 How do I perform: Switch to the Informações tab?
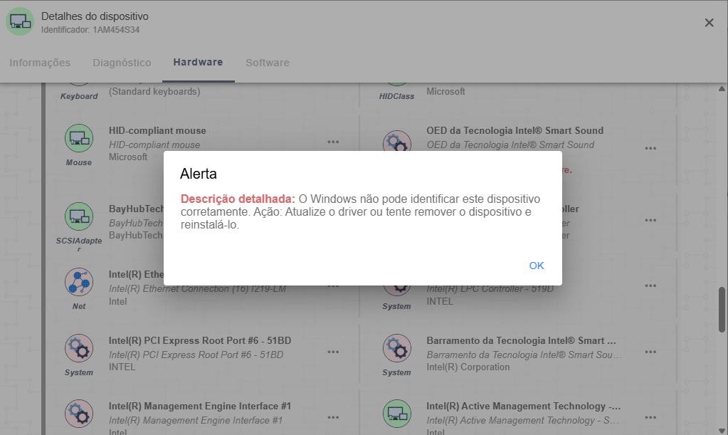40,63
